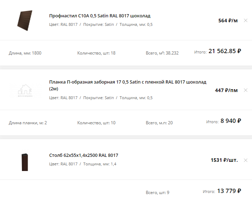Click the 564 ₽/м unit price
This screenshot has width=252, height=205.
tap(228, 21)
